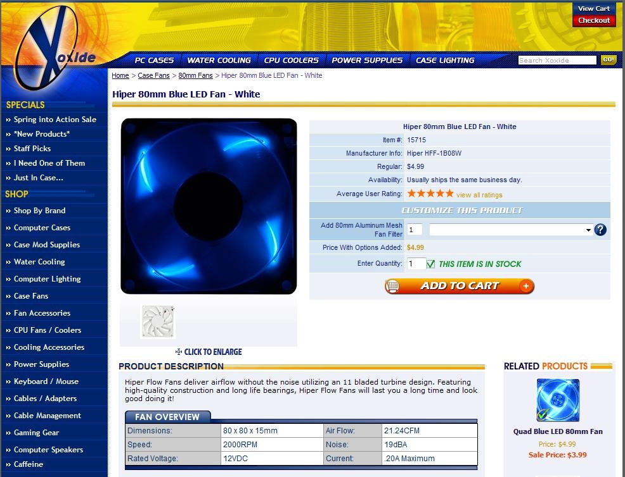Viewport: 625px width, 477px height.
Task: Click the 21.24CFM air flow value
Action: (x=402, y=430)
